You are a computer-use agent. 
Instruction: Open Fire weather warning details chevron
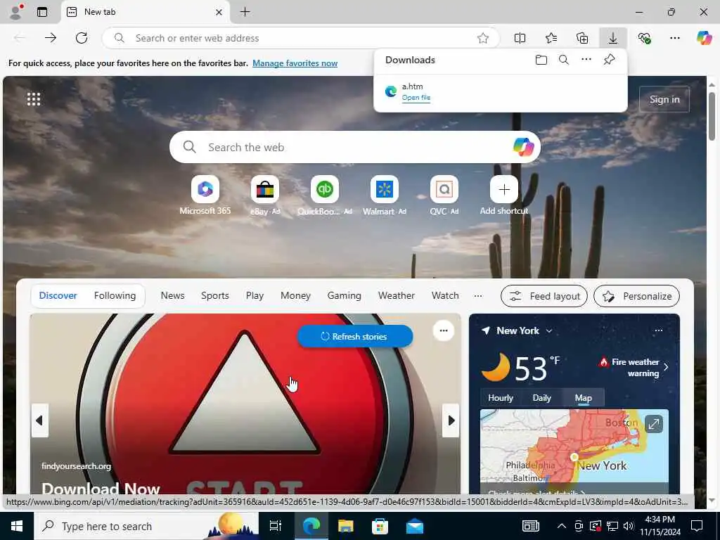[666, 366]
